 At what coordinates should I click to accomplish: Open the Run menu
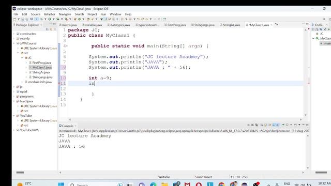coord(103,14)
